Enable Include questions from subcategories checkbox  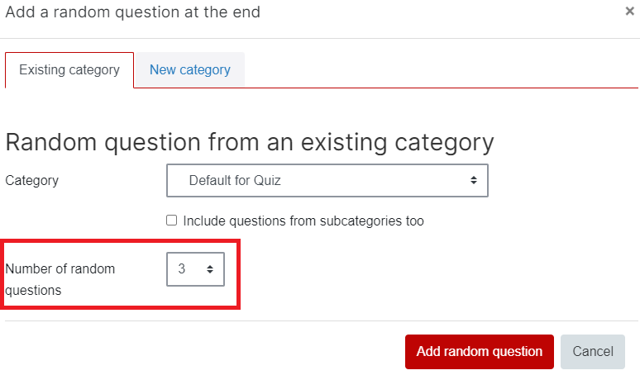coord(172,221)
